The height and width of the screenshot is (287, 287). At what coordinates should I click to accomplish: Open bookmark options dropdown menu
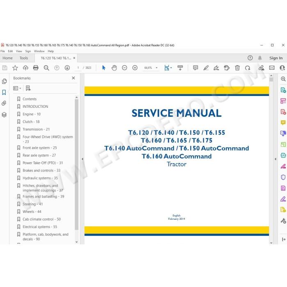click(17, 89)
